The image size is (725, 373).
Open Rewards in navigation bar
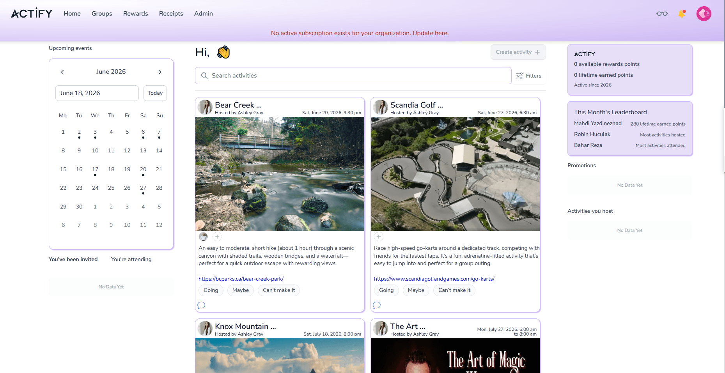point(136,14)
